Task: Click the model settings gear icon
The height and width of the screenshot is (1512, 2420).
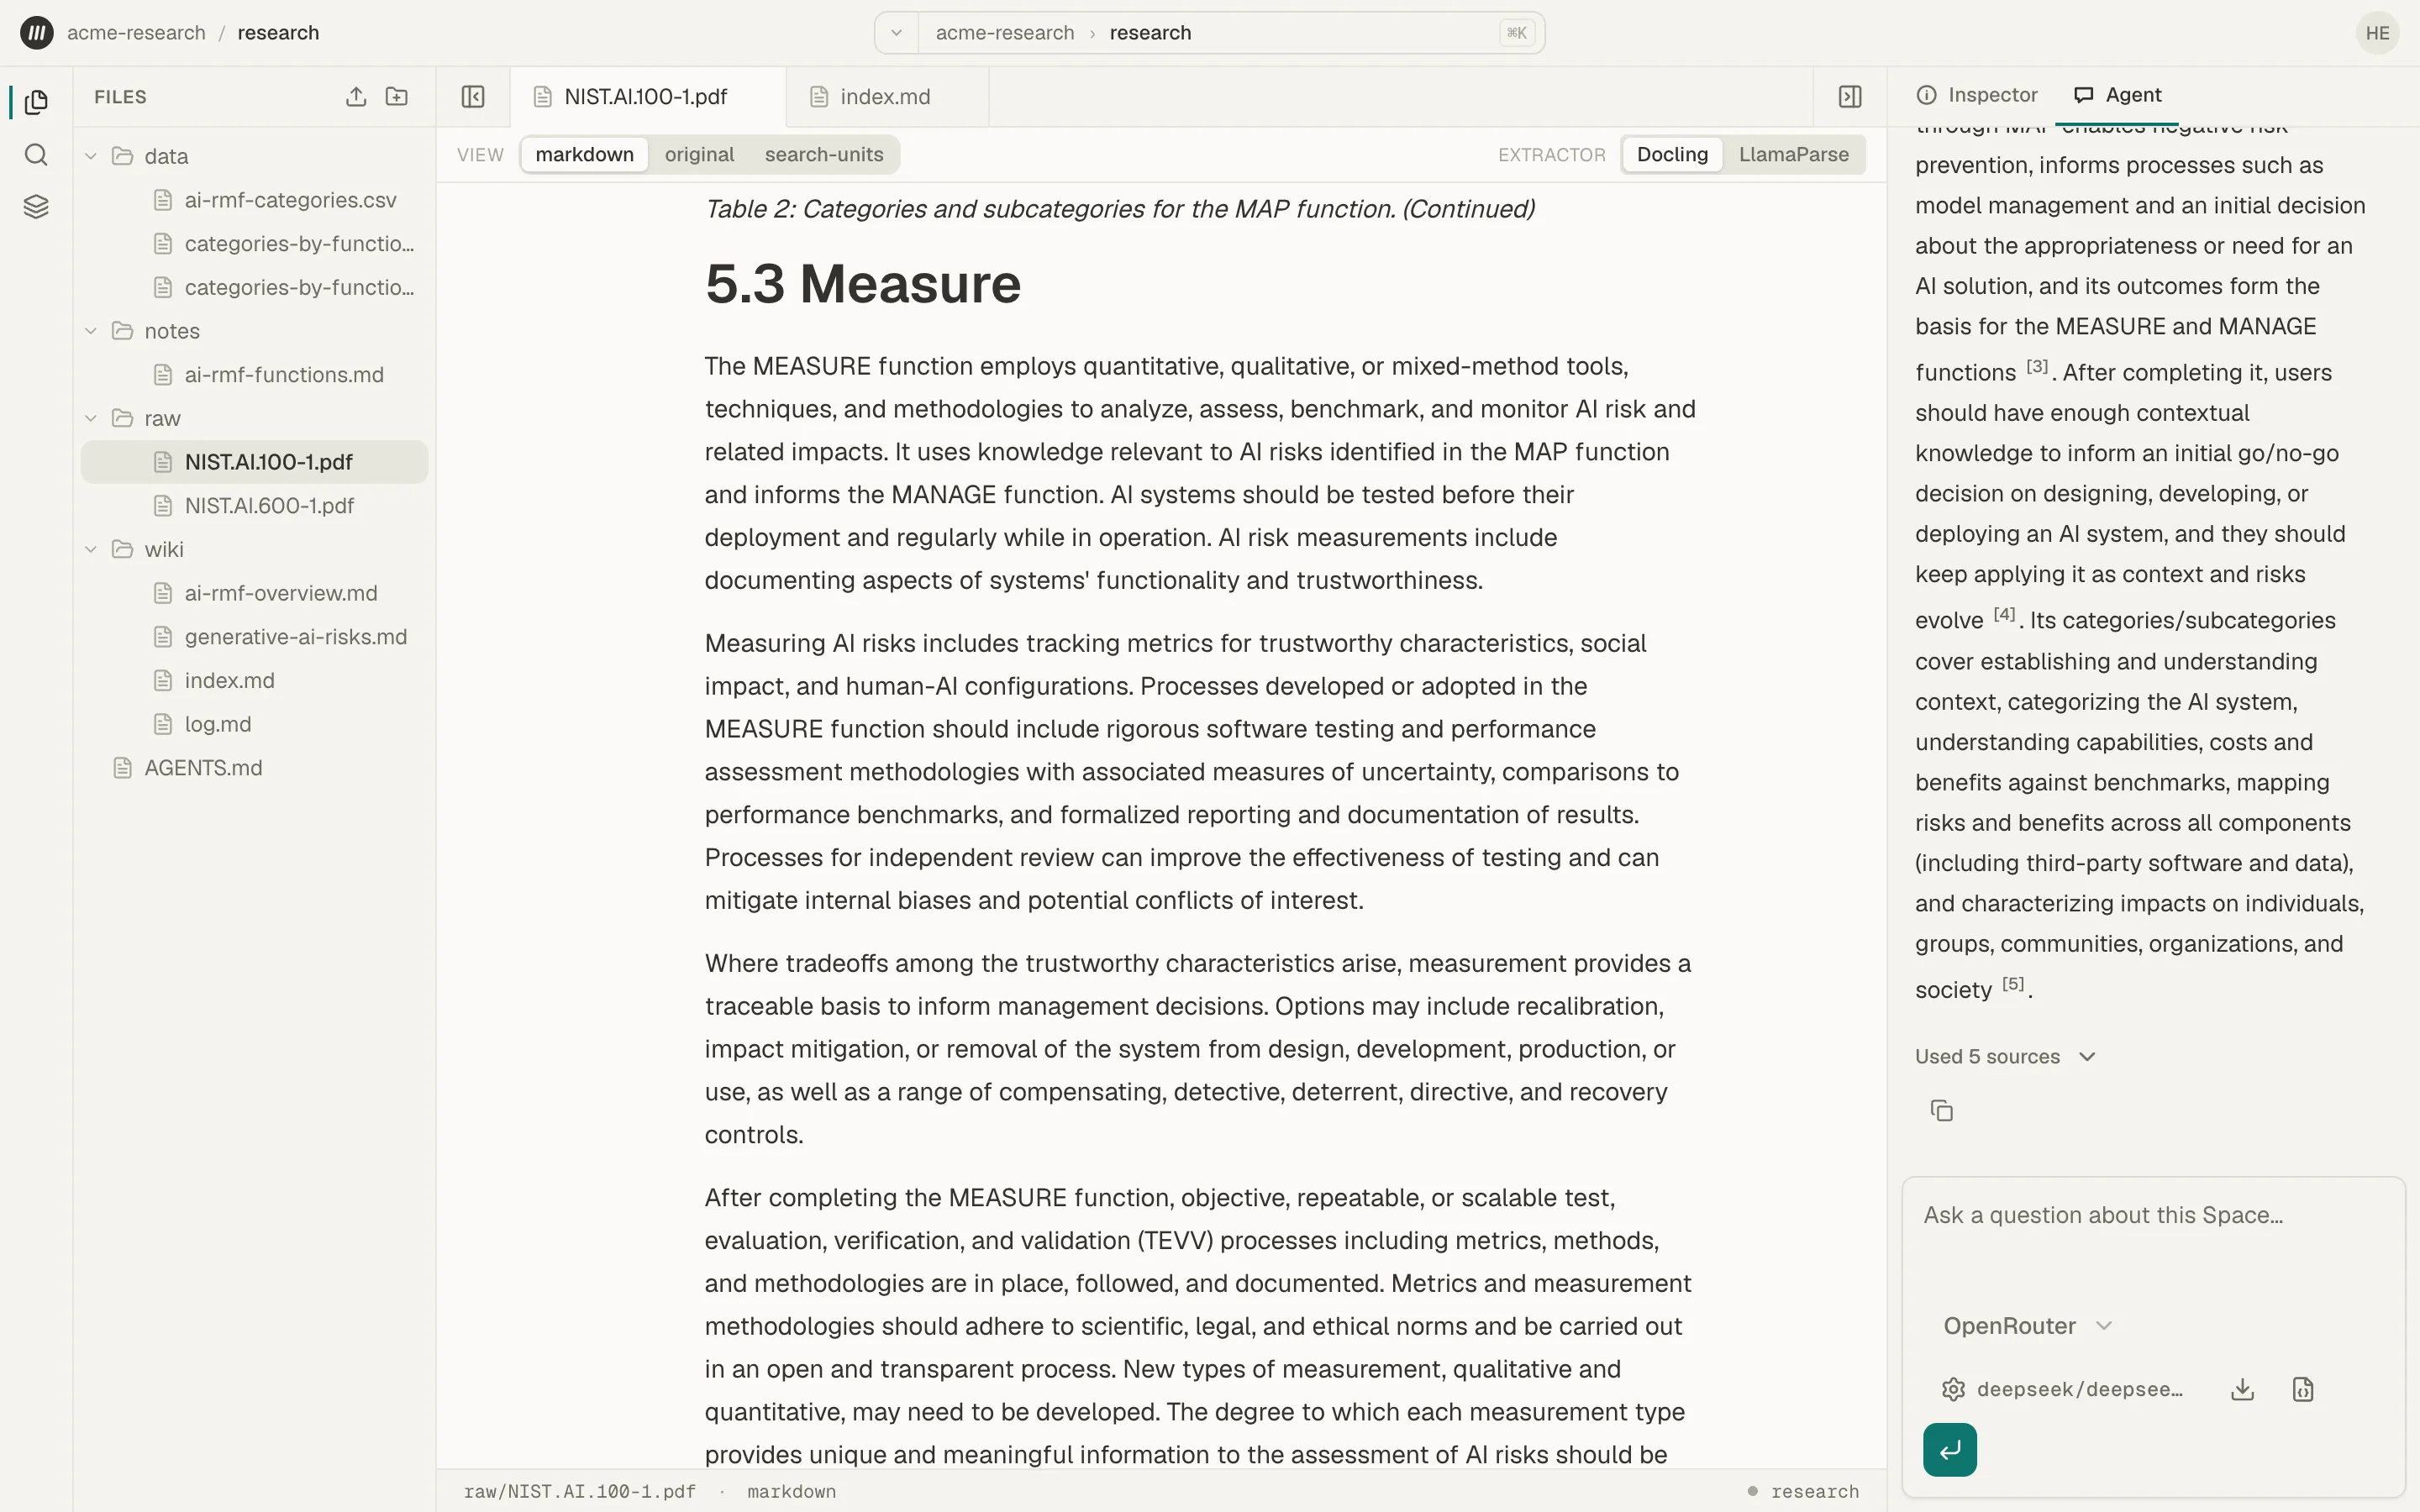Action: (x=1954, y=1390)
